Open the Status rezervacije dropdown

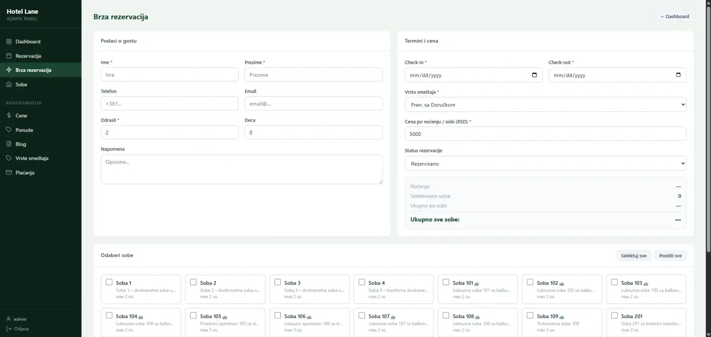tap(545, 163)
